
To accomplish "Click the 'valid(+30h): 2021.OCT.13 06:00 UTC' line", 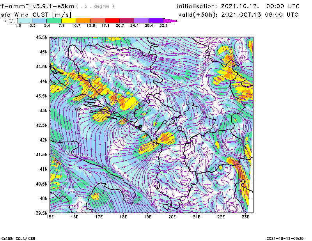I will point(238,15).
